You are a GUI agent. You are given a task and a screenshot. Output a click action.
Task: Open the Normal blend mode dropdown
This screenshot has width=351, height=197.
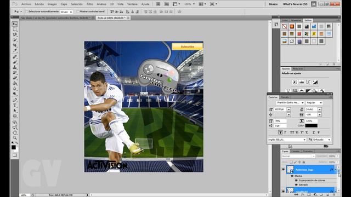click(x=298, y=156)
